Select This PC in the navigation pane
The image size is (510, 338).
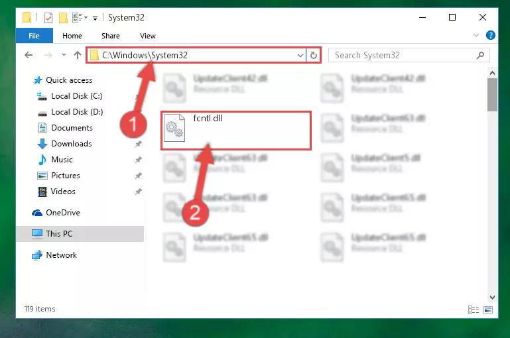click(80, 234)
